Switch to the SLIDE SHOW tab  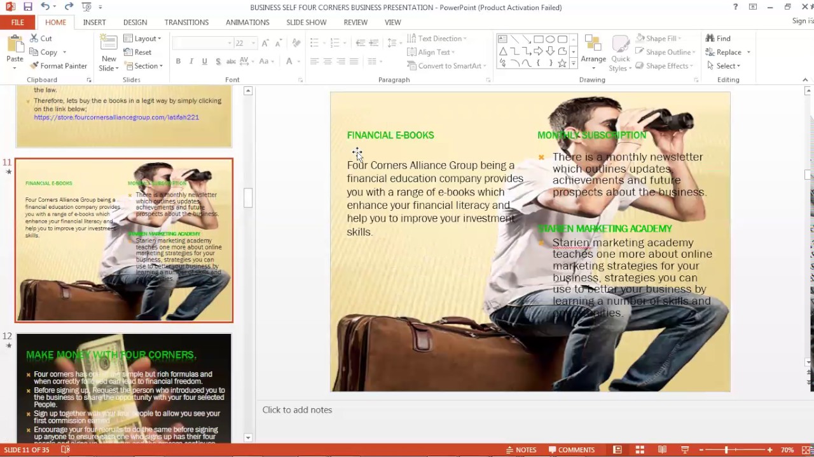(x=306, y=22)
